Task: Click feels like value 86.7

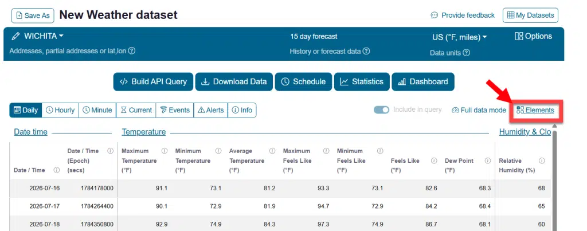Action: pos(431,224)
